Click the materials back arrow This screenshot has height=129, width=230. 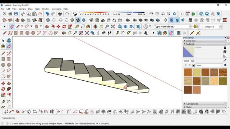(x=186, y=65)
